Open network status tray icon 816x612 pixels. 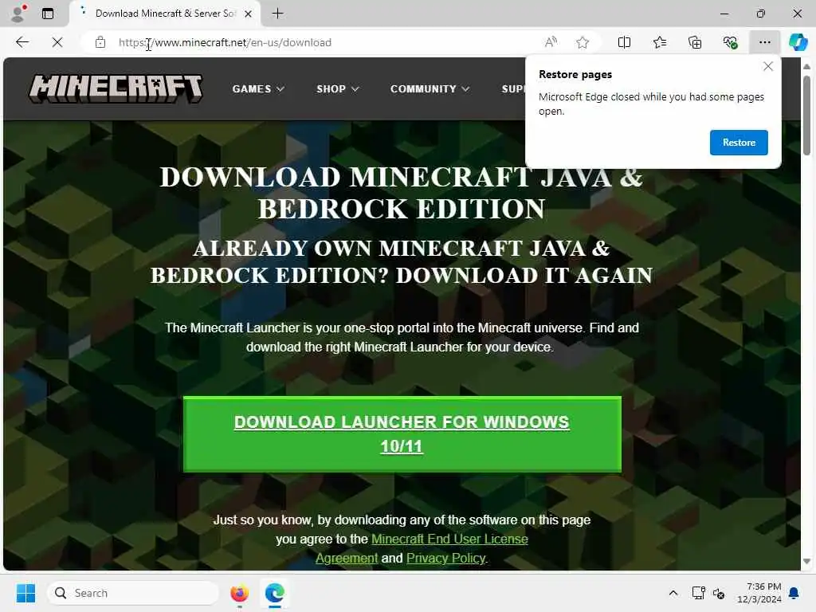(x=698, y=593)
